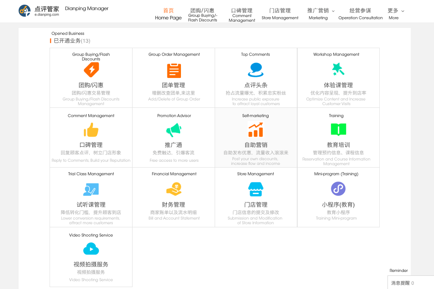The width and height of the screenshot is (434, 289).
Task: Open the Financial Management hand-coin icon
Action: point(174,189)
